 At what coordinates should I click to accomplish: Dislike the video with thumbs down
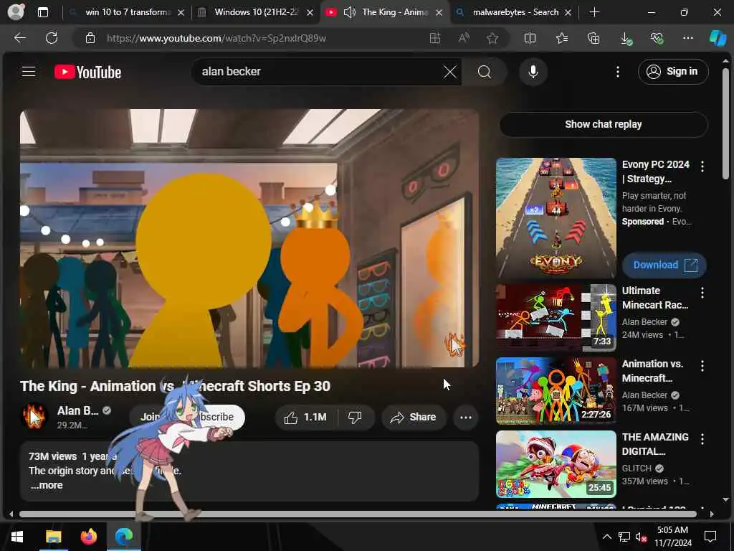coord(356,417)
